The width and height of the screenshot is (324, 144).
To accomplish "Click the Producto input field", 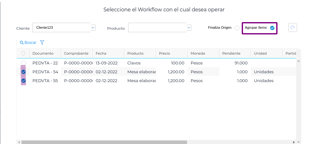I will point(157,28).
